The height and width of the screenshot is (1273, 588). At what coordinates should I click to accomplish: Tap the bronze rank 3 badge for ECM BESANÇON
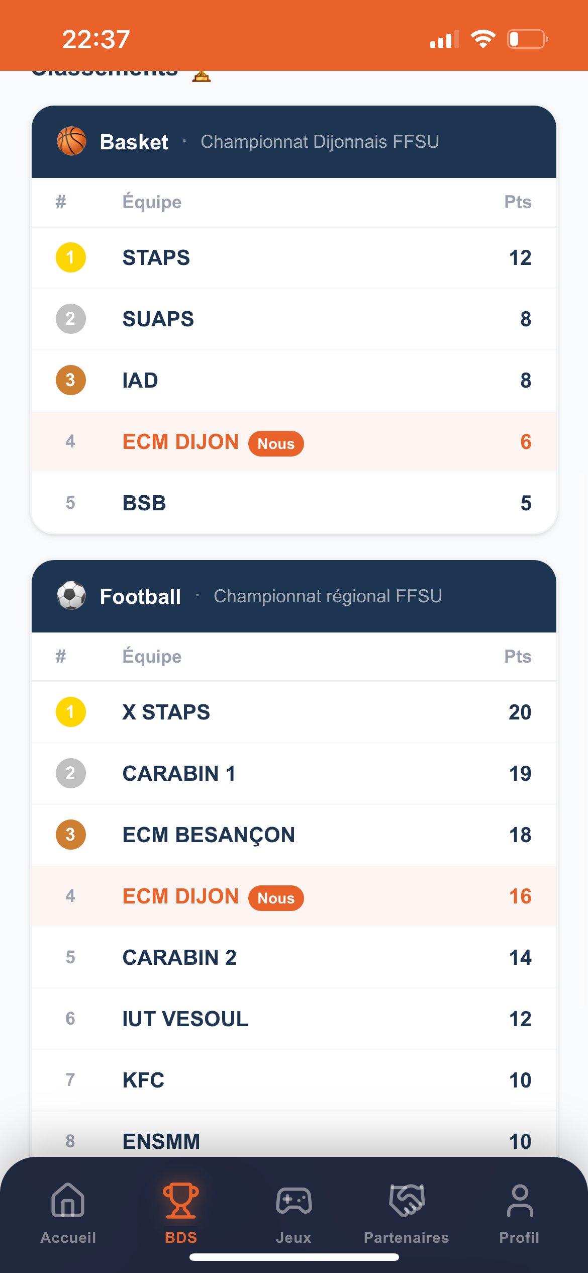70,835
